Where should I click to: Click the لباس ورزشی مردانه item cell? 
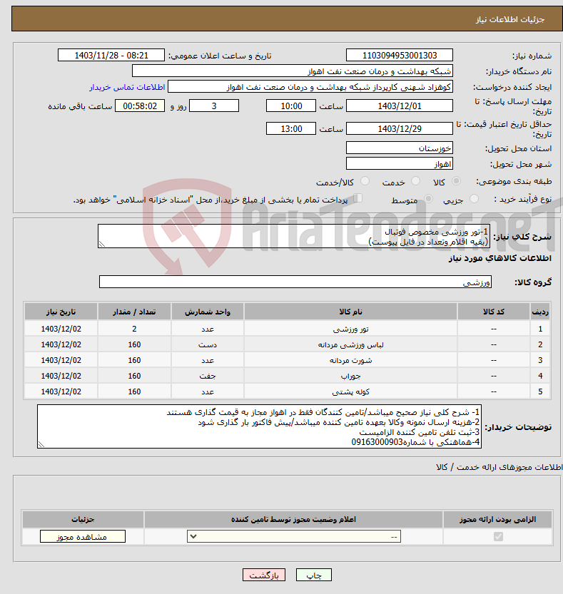coord(350,344)
